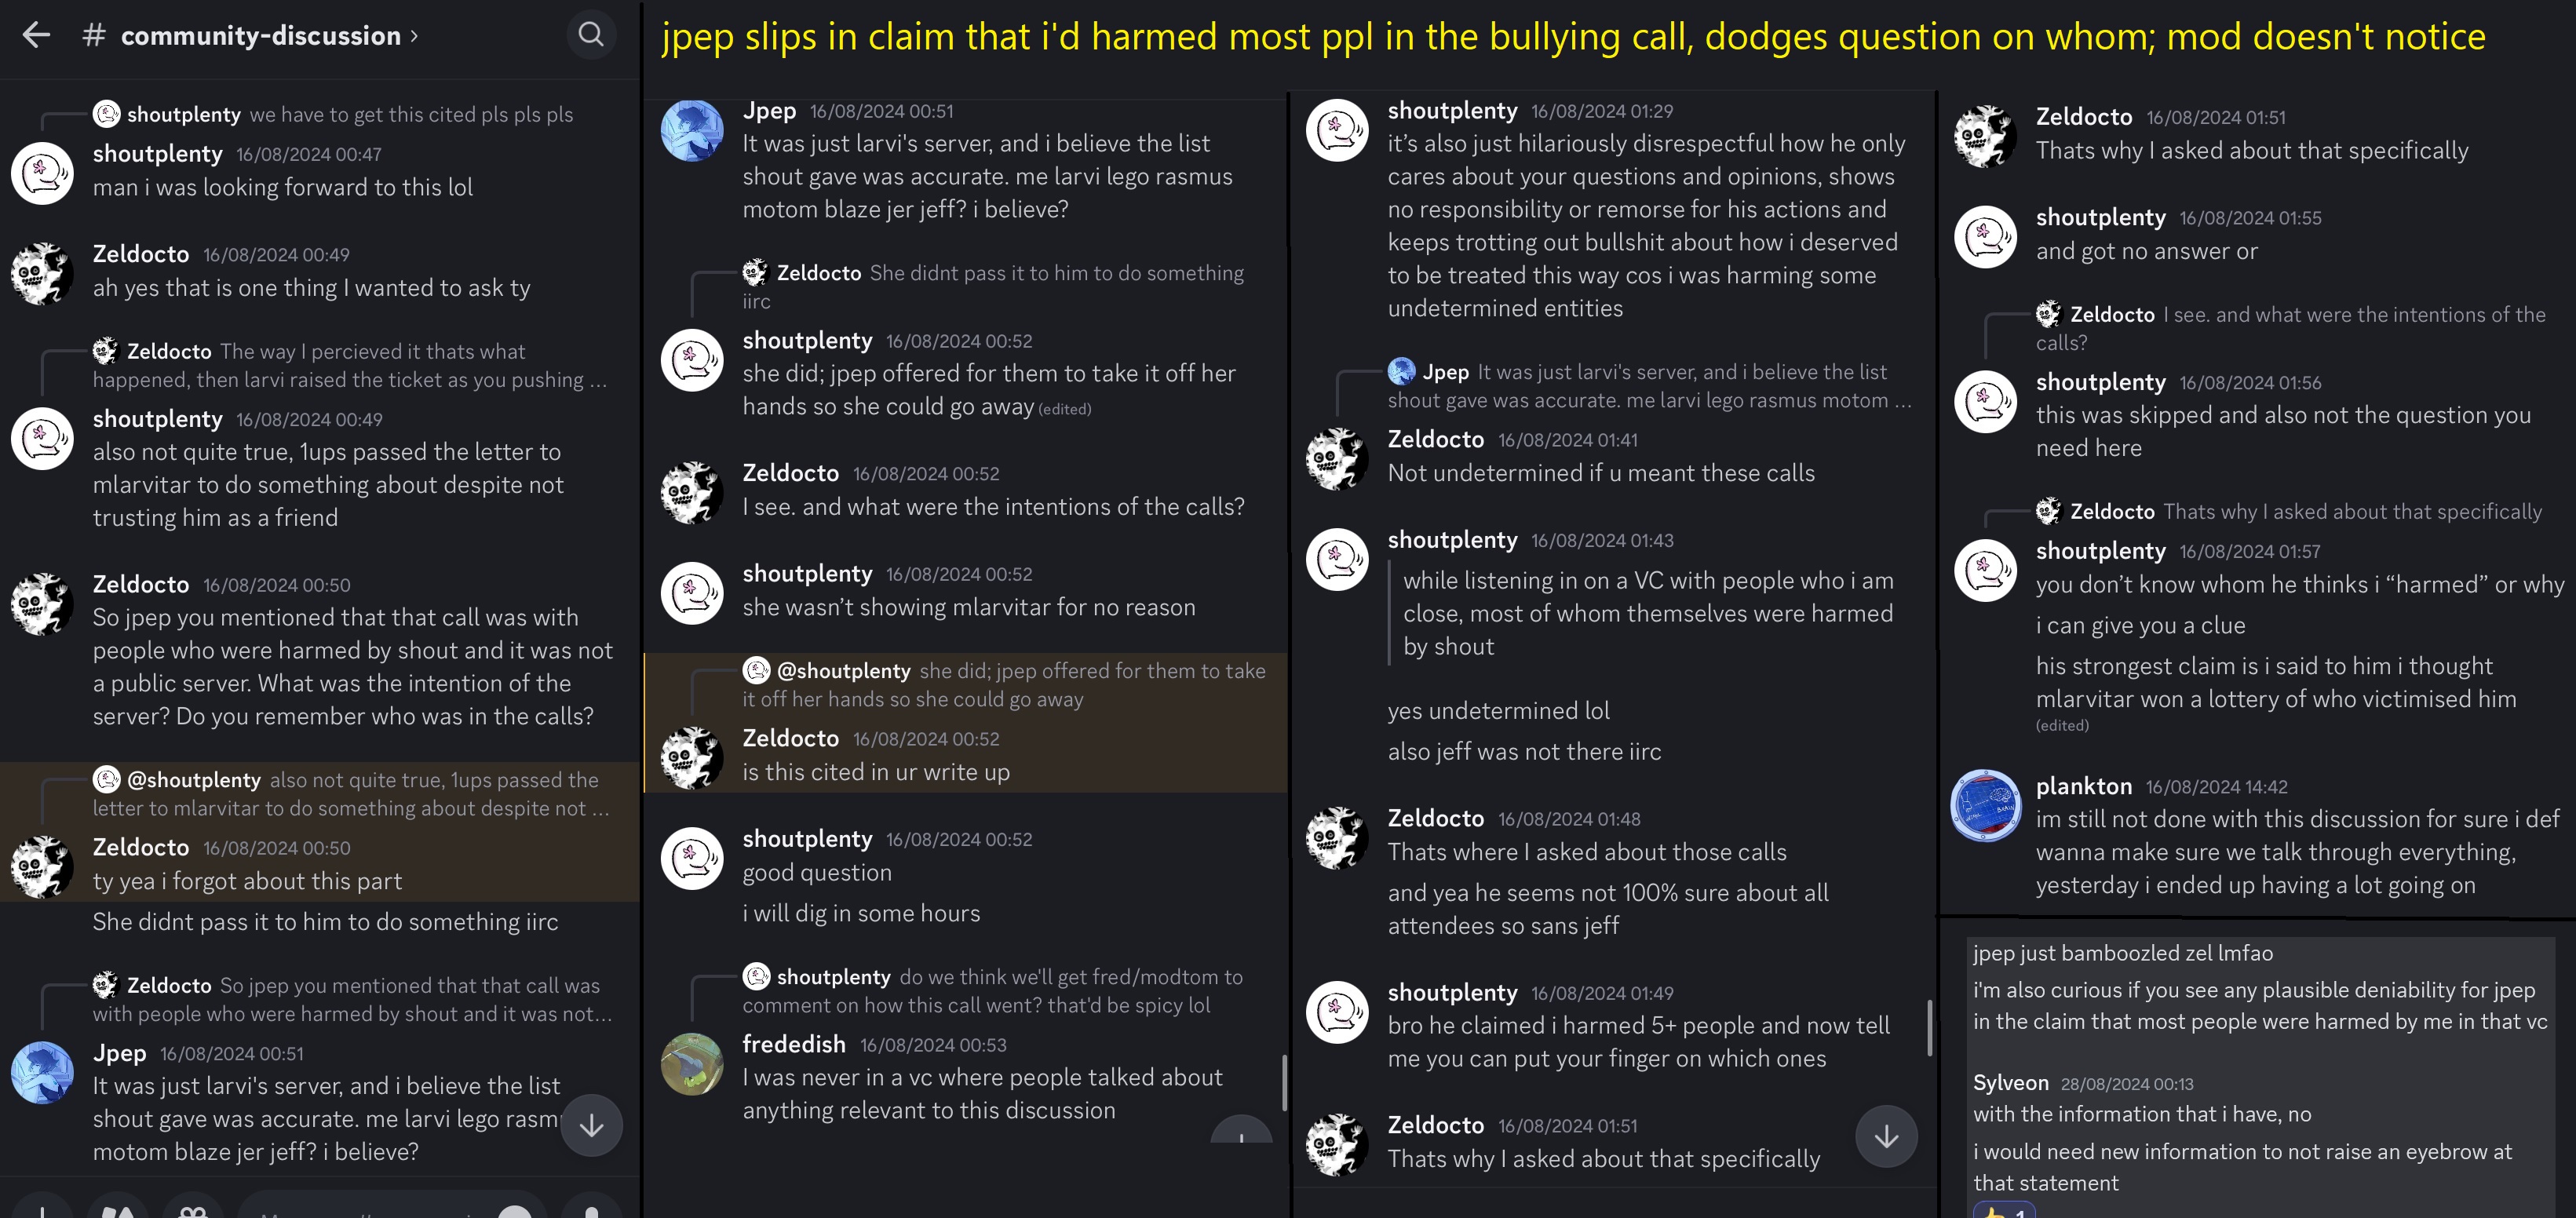This screenshot has height=1218, width=2576.
Task: Open search with the magnifying glass icon
Action: 591,35
